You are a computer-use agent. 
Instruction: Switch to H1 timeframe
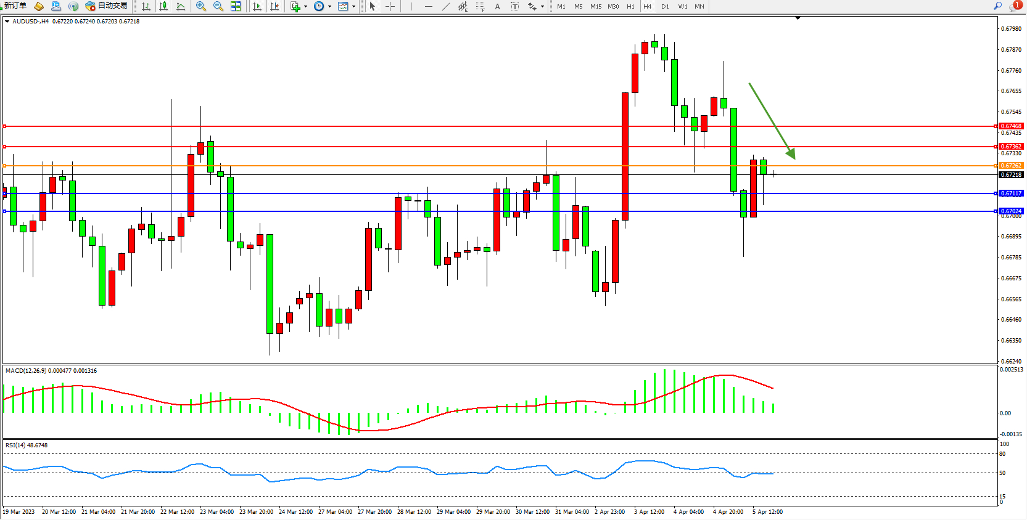[x=630, y=6]
